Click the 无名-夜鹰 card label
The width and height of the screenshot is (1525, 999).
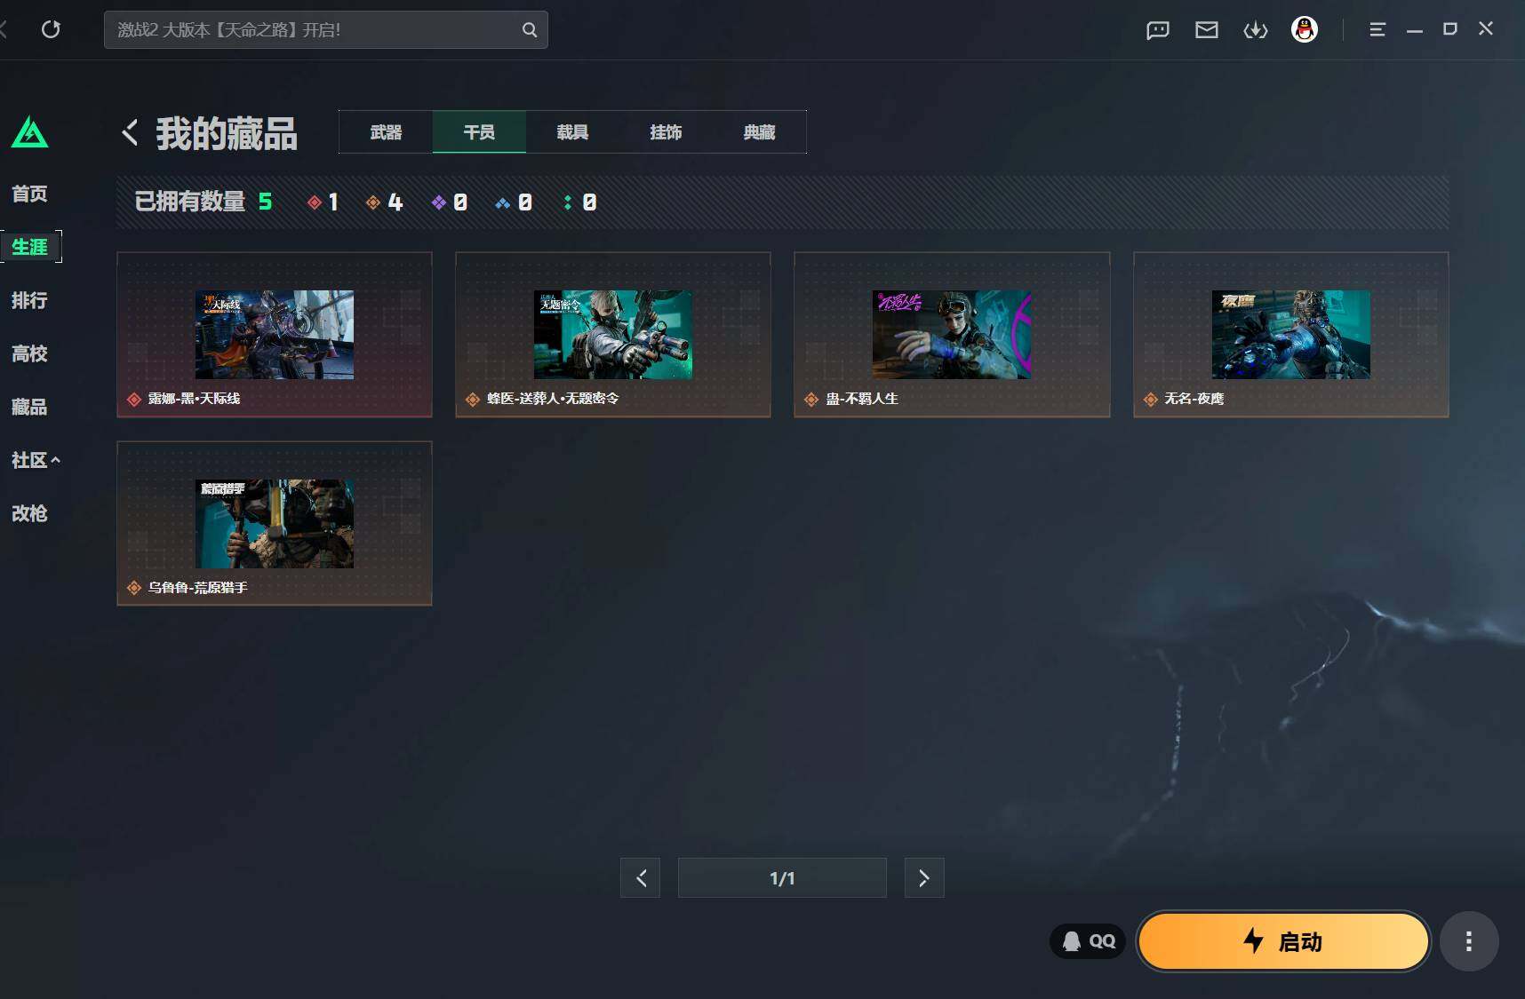[1194, 399]
